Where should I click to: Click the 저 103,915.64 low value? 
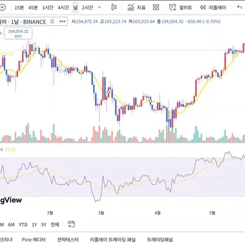pyautogui.click(x=141, y=21)
